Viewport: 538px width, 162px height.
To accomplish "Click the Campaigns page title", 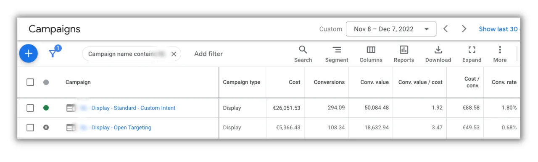I will [x=54, y=29].
